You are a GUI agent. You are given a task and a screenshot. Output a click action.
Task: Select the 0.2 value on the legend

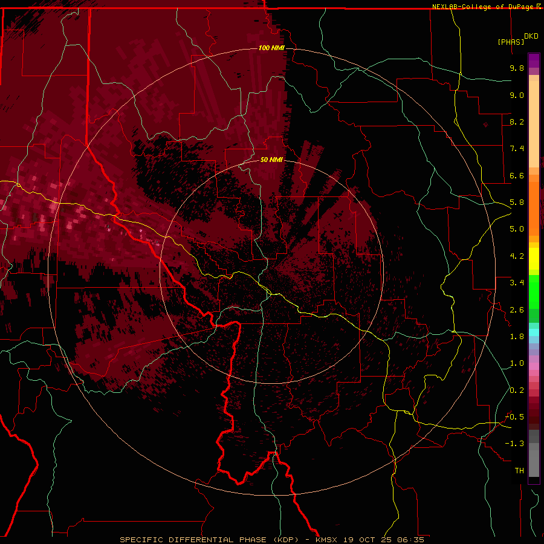[517, 390]
